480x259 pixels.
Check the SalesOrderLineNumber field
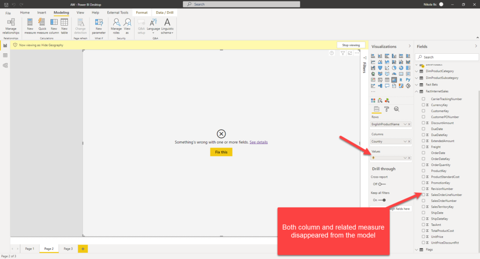coord(423,194)
